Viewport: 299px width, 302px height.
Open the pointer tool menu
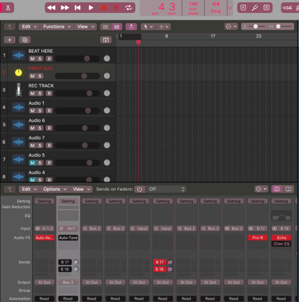click(x=148, y=26)
